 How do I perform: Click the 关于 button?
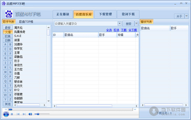[179, 16]
